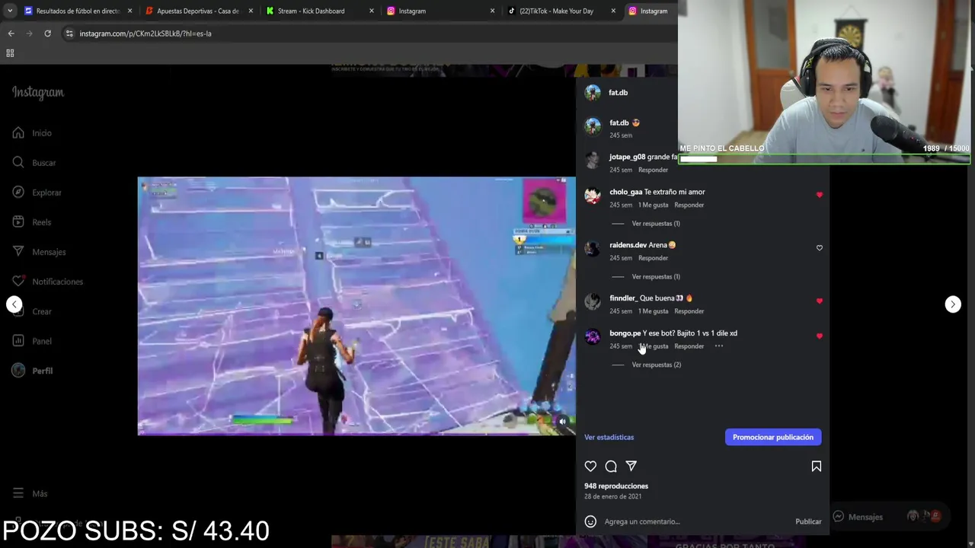Viewport: 975px width, 548px height.
Task: Click post date 28 de enero de 2021
Action: (x=612, y=497)
